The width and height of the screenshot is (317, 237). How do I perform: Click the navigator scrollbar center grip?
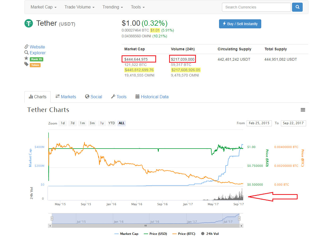click(145, 226)
